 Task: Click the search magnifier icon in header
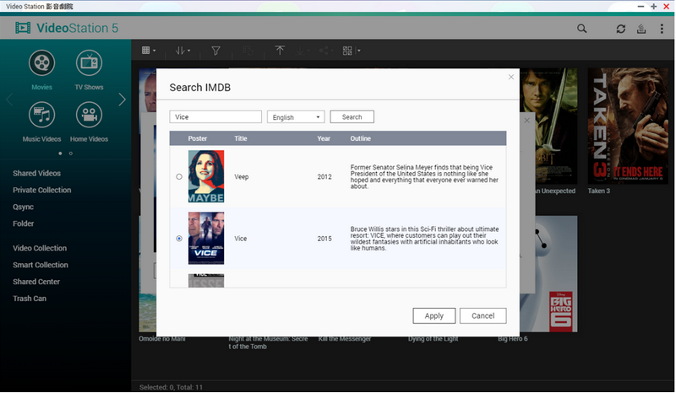pos(581,29)
